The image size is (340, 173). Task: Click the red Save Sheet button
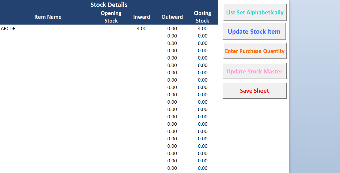click(x=255, y=91)
